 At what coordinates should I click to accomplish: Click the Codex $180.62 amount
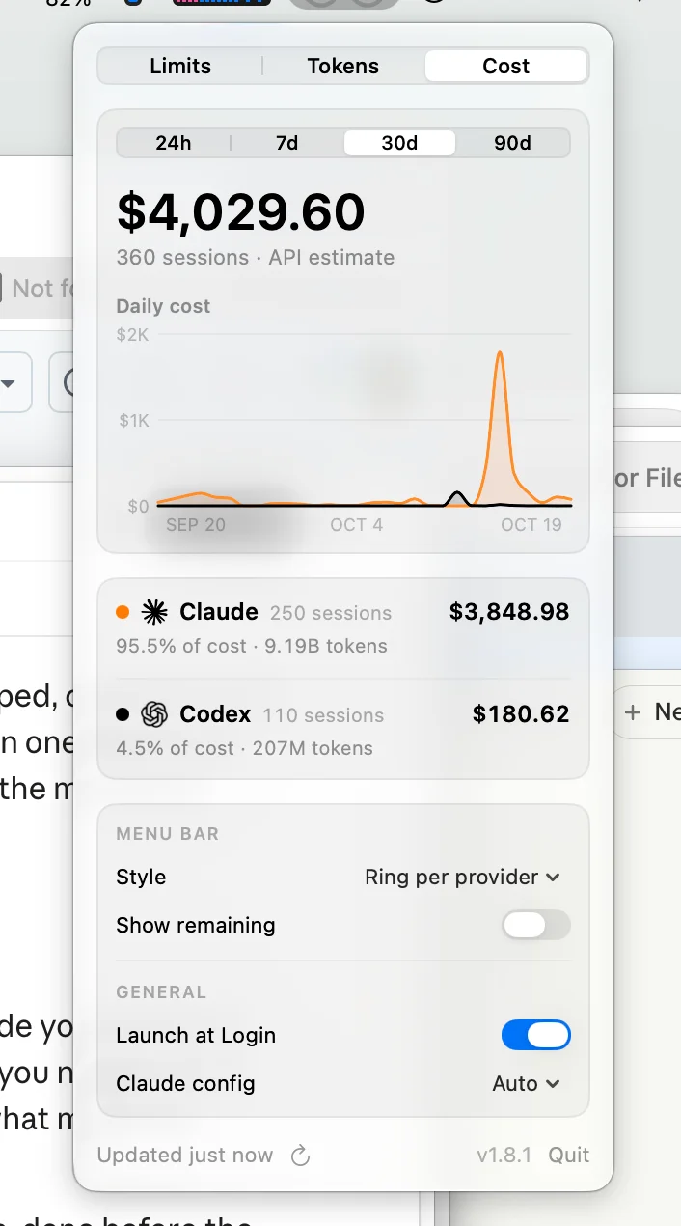click(521, 714)
